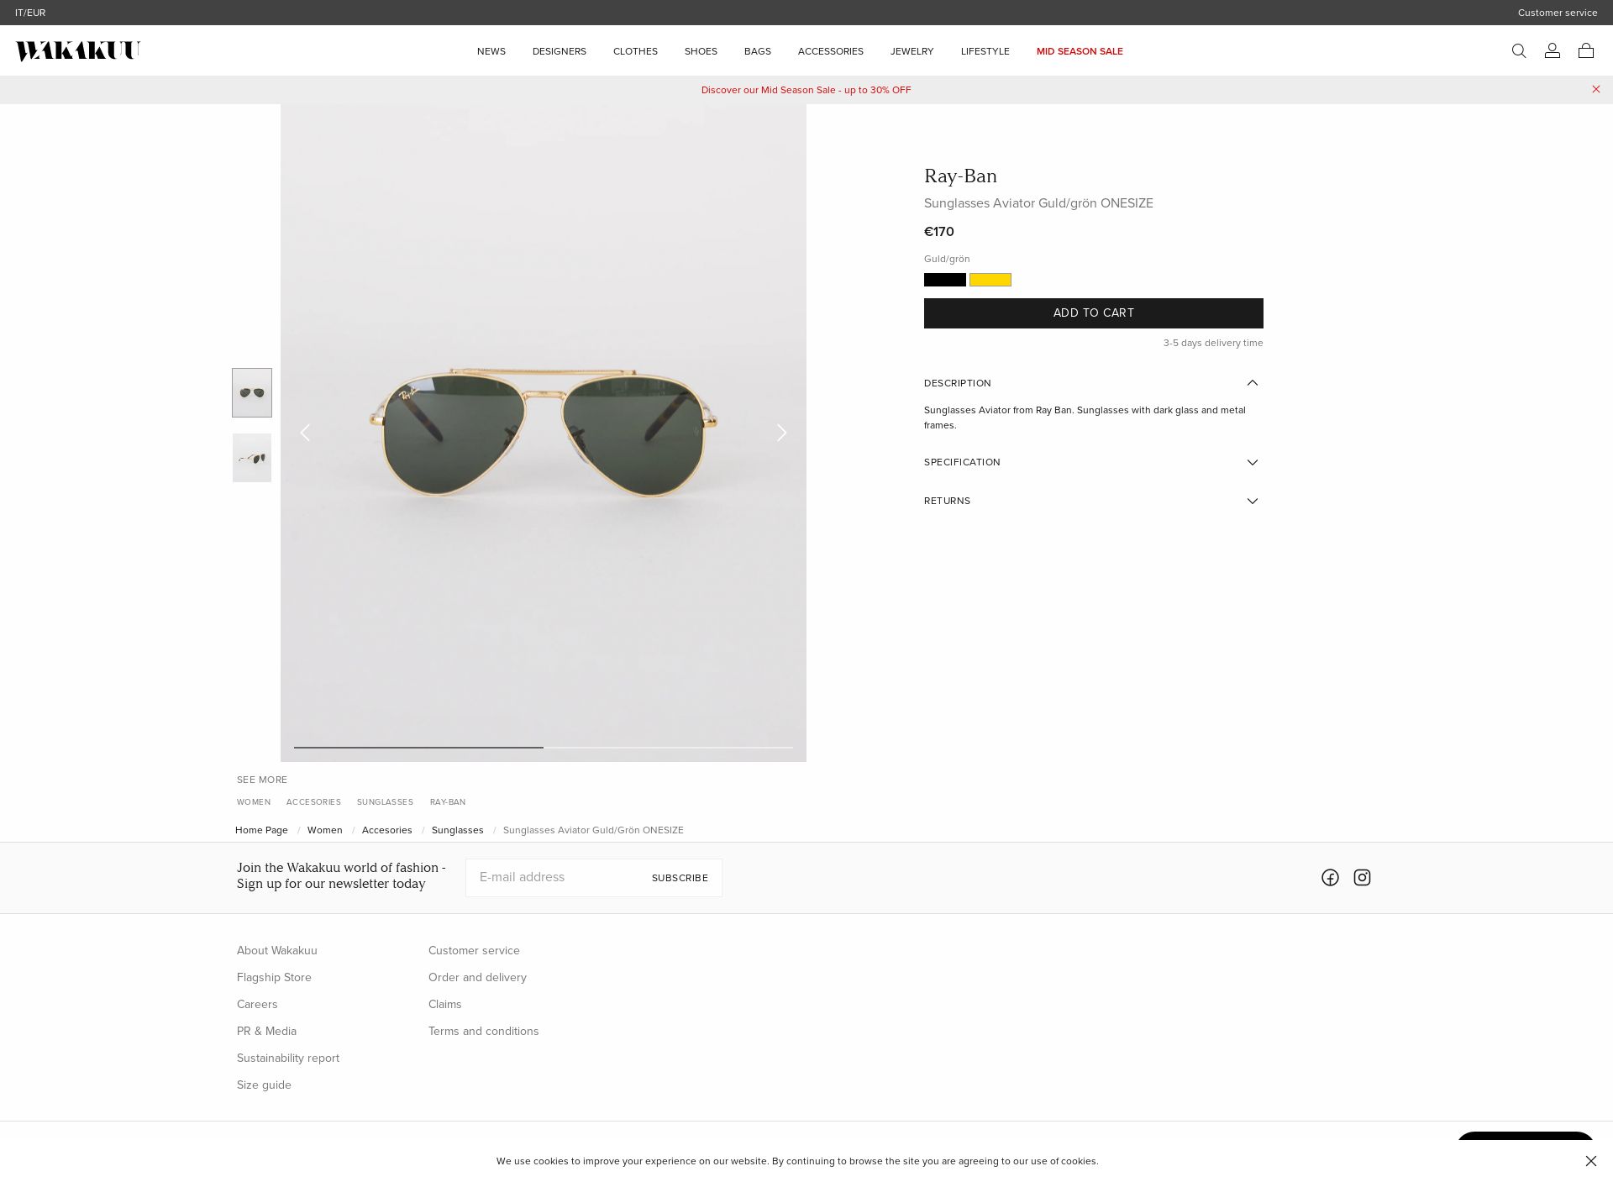Click the main sunglasses product image
The image size is (1613, 1182).
point(544,433)
